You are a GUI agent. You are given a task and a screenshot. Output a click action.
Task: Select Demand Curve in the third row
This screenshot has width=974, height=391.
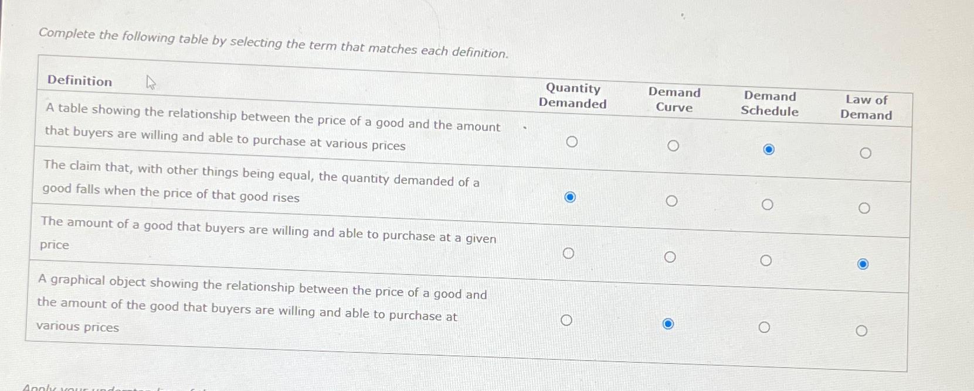pyautogui.click(x=670, y=256)
